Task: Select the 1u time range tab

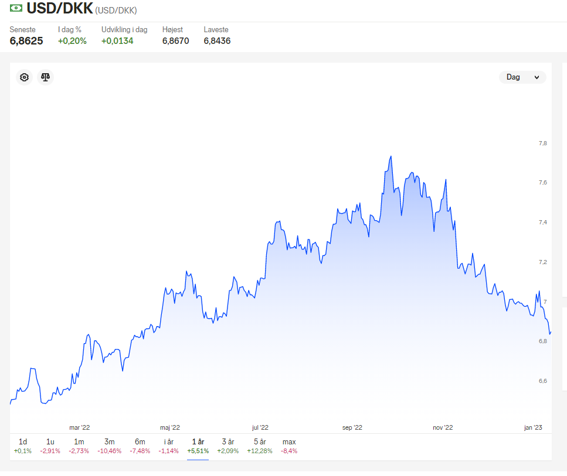Action: [50, 446]
